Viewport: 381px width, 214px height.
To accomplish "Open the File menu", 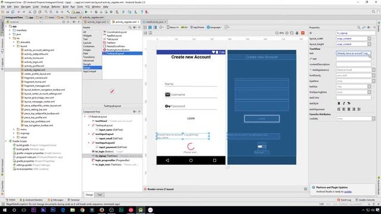I will tap(3, 7).
